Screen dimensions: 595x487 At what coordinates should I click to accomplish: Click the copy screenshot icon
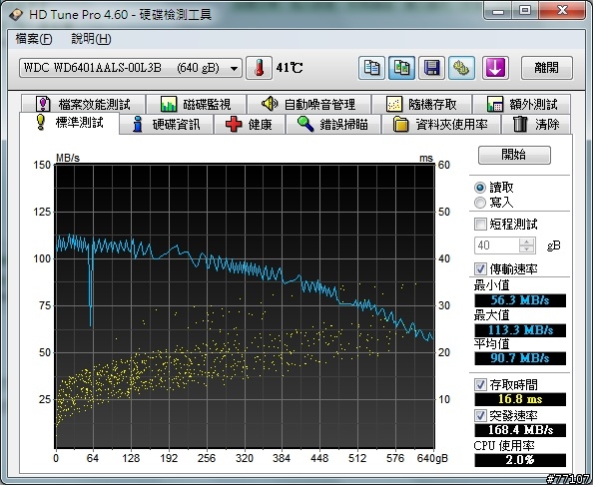point(401,68)
